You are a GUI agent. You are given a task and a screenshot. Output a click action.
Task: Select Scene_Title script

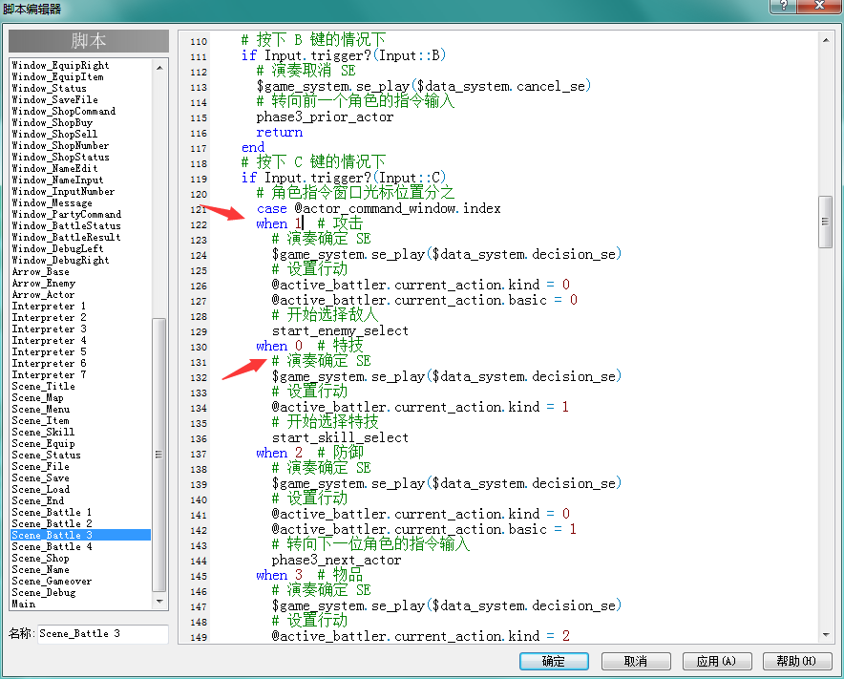click(x=44, y=386)
